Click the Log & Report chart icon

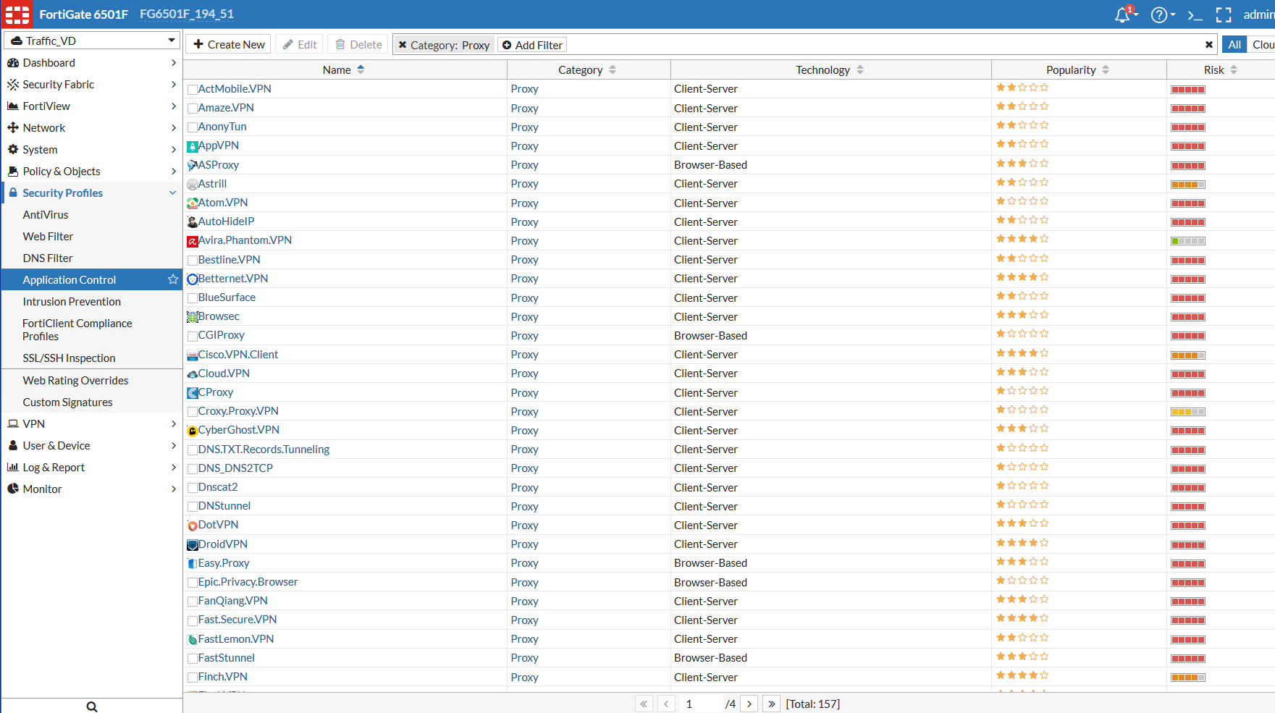click(13, 468)
